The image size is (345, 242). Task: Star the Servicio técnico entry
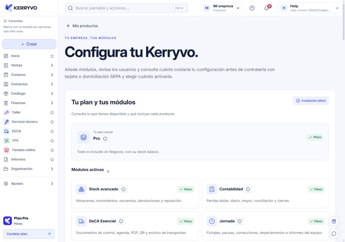point(52,122)
